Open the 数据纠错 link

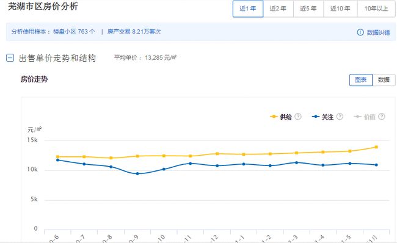[x=379, y=32]
